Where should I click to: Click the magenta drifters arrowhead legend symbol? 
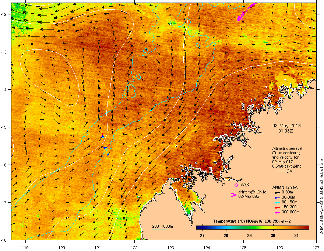233,195
